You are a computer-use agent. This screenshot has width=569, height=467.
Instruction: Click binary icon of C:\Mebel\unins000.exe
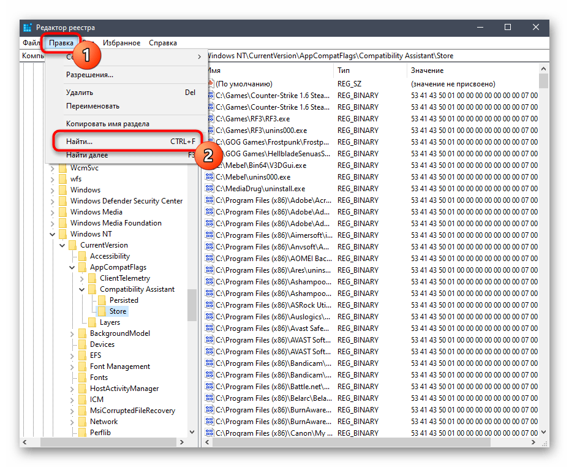pyautogui.click(x=209, y=177)
